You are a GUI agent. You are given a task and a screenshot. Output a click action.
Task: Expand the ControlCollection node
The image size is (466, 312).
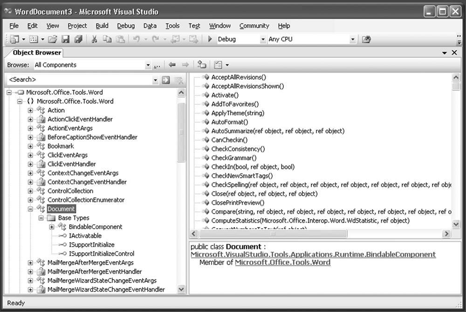tap(30, 191)
